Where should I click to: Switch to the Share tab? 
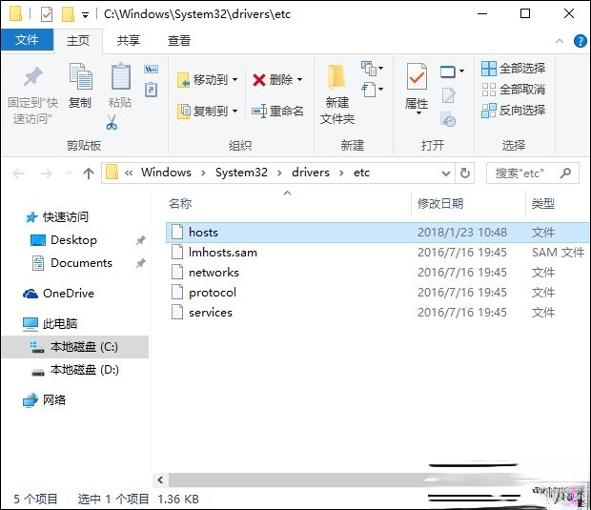[128, 41]
